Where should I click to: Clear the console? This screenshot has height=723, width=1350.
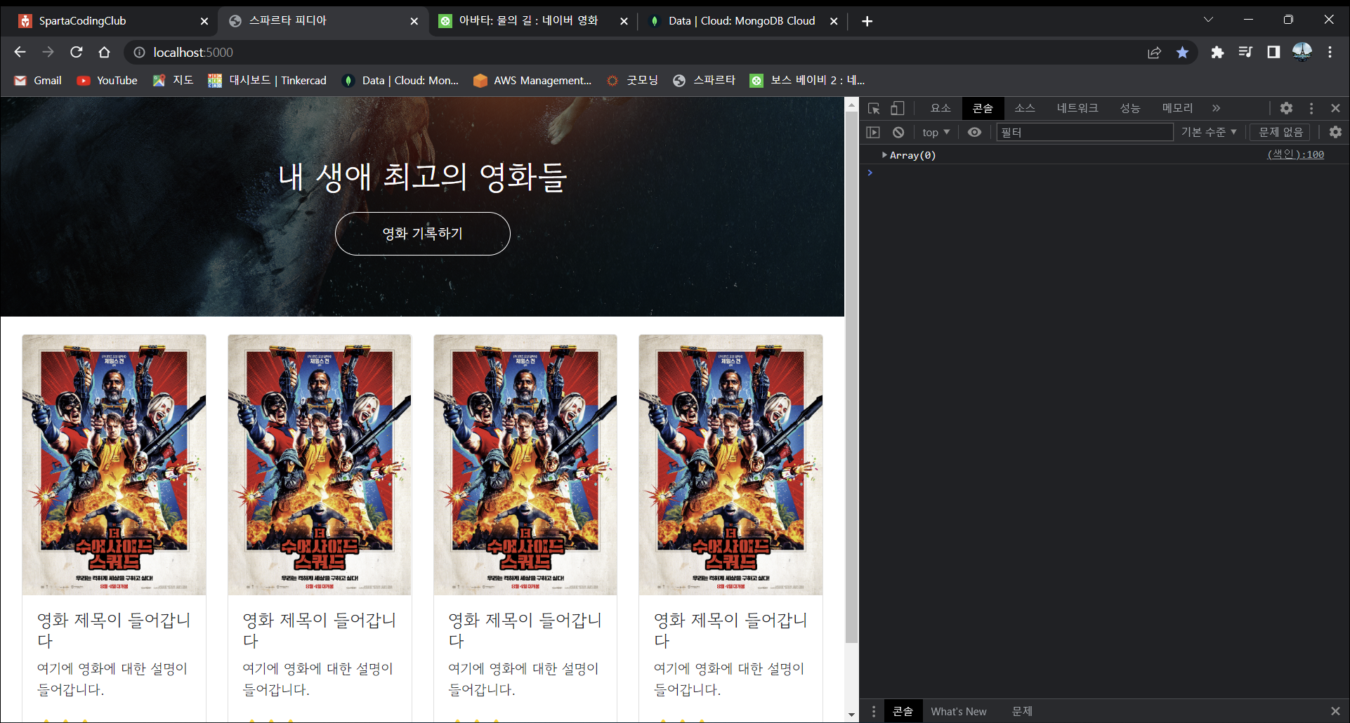tap(898, 132)
